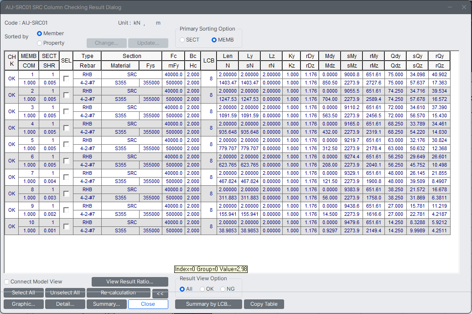This screenshot has height=314, width=472.
Task: Click sMy value 9000.8 cell
Action: coord(352,74)
